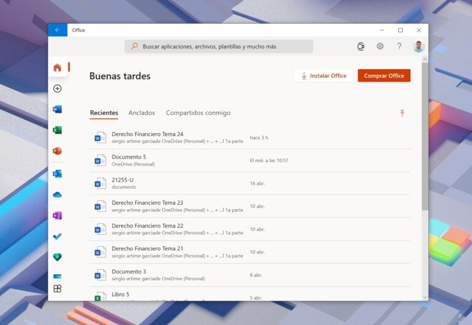The width and height of the screenshot is (472, 325).
Task: Click Word file icon for 21255-U
Action: tap(100, 183)
